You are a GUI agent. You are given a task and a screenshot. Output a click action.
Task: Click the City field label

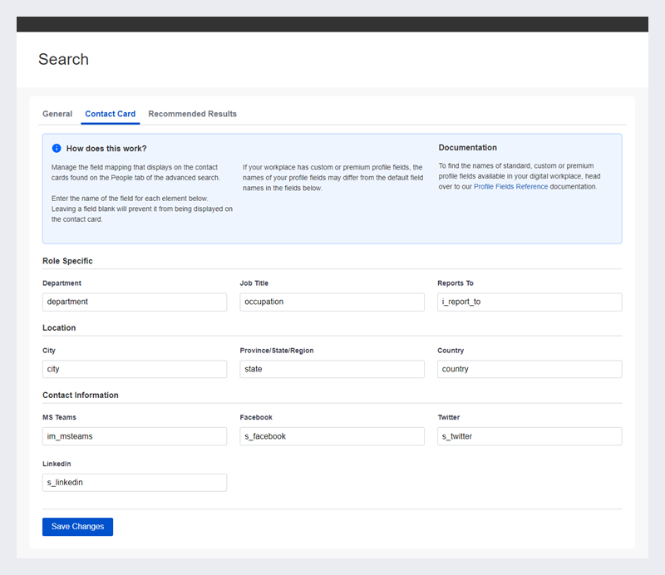[x=49, y=351]
